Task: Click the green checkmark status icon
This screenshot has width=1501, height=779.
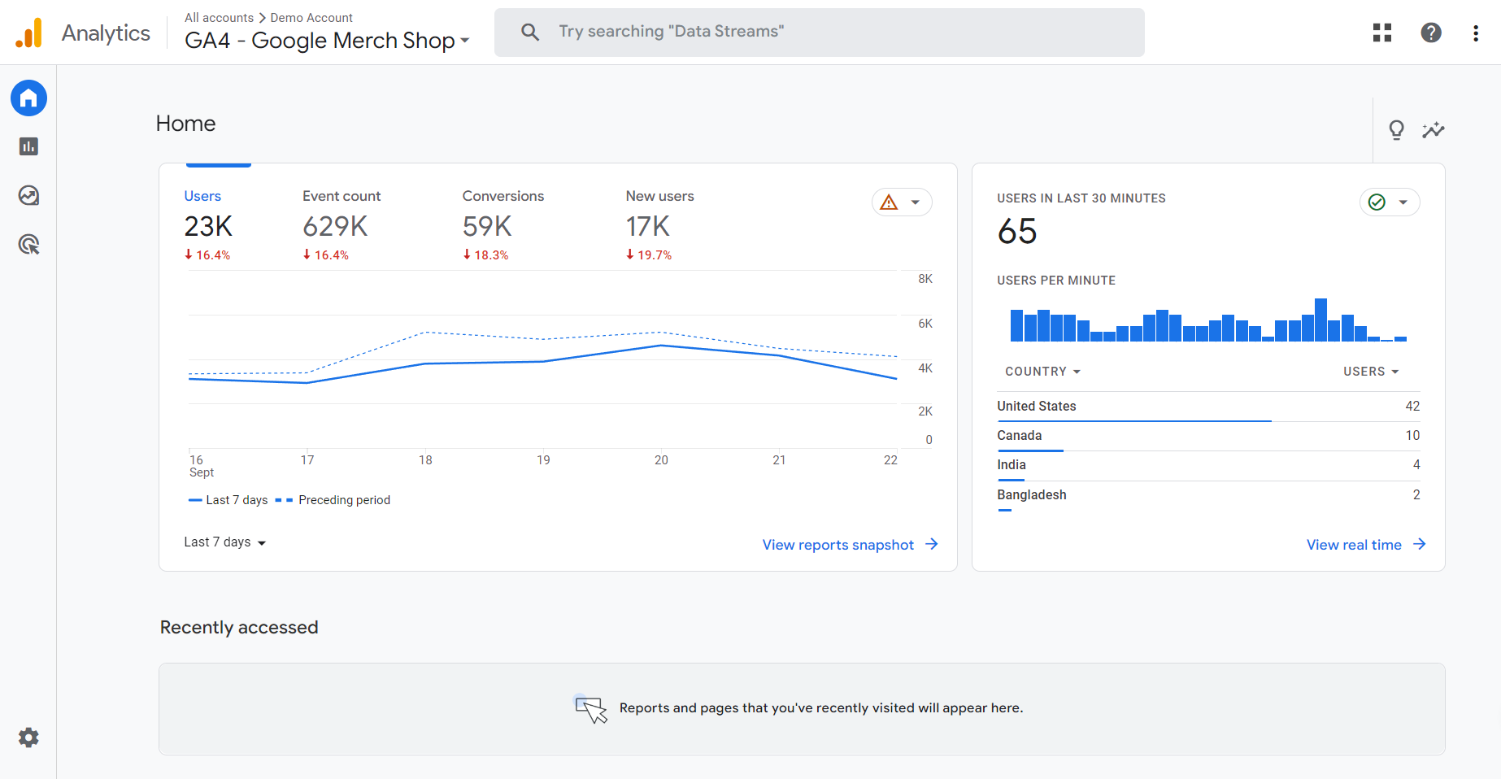Action: tap(1377, 202)
